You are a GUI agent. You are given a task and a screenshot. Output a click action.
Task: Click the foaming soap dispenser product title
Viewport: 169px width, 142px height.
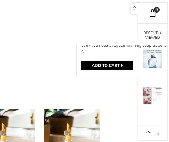124,46
